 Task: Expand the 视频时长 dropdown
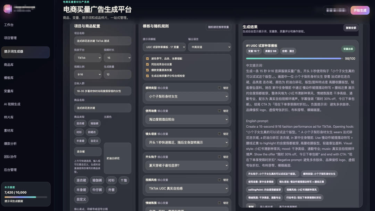[117, 58]
